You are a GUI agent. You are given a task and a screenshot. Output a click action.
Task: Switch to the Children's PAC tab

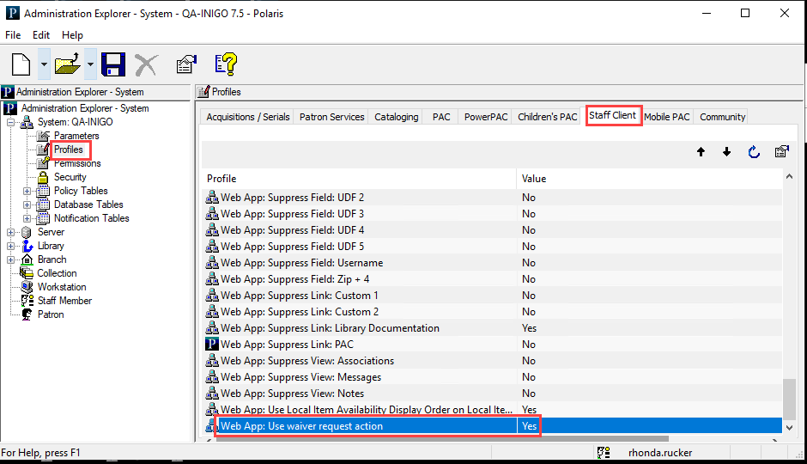point(548,117)
